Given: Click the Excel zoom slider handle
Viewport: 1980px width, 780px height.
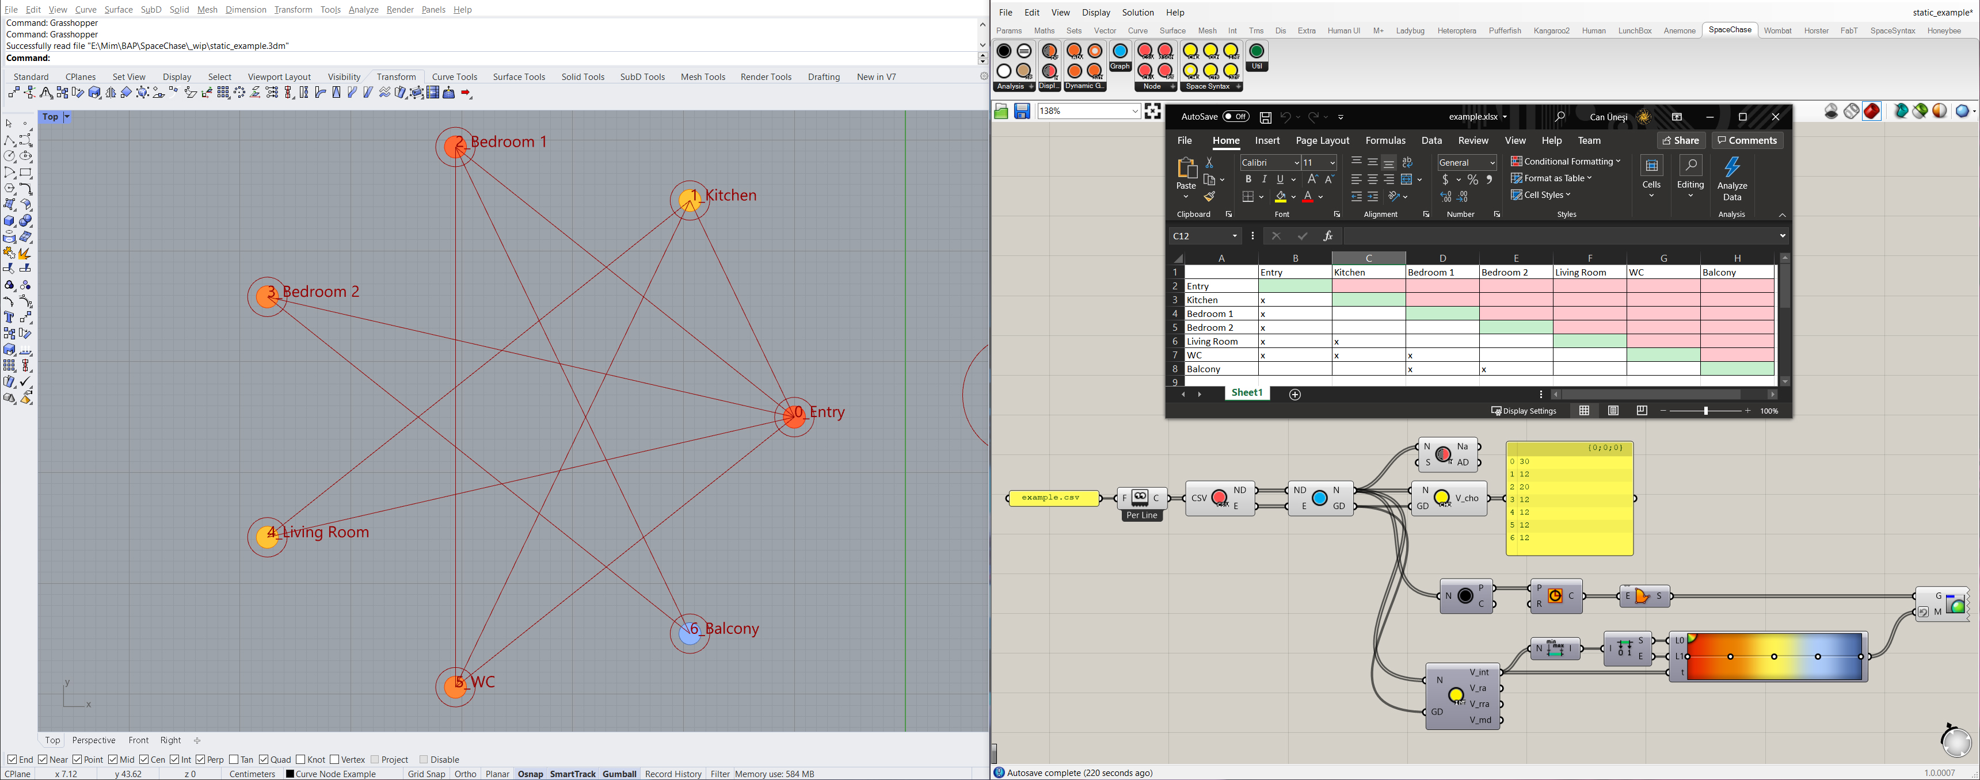Looking at the screenshot, I should [x=1705, y=411].
